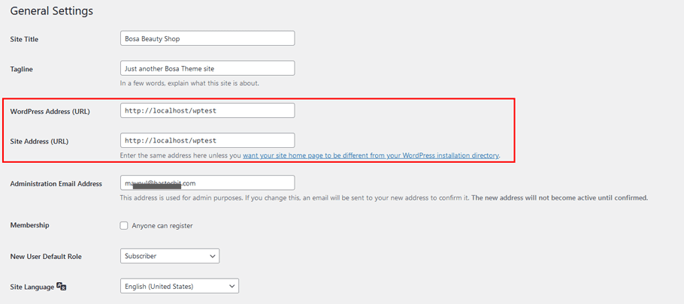Select the Administration Email Address field
Screen dimensions: 684x304
coord(207,183)
